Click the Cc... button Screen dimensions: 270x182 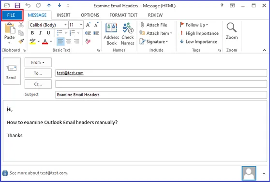38,84
